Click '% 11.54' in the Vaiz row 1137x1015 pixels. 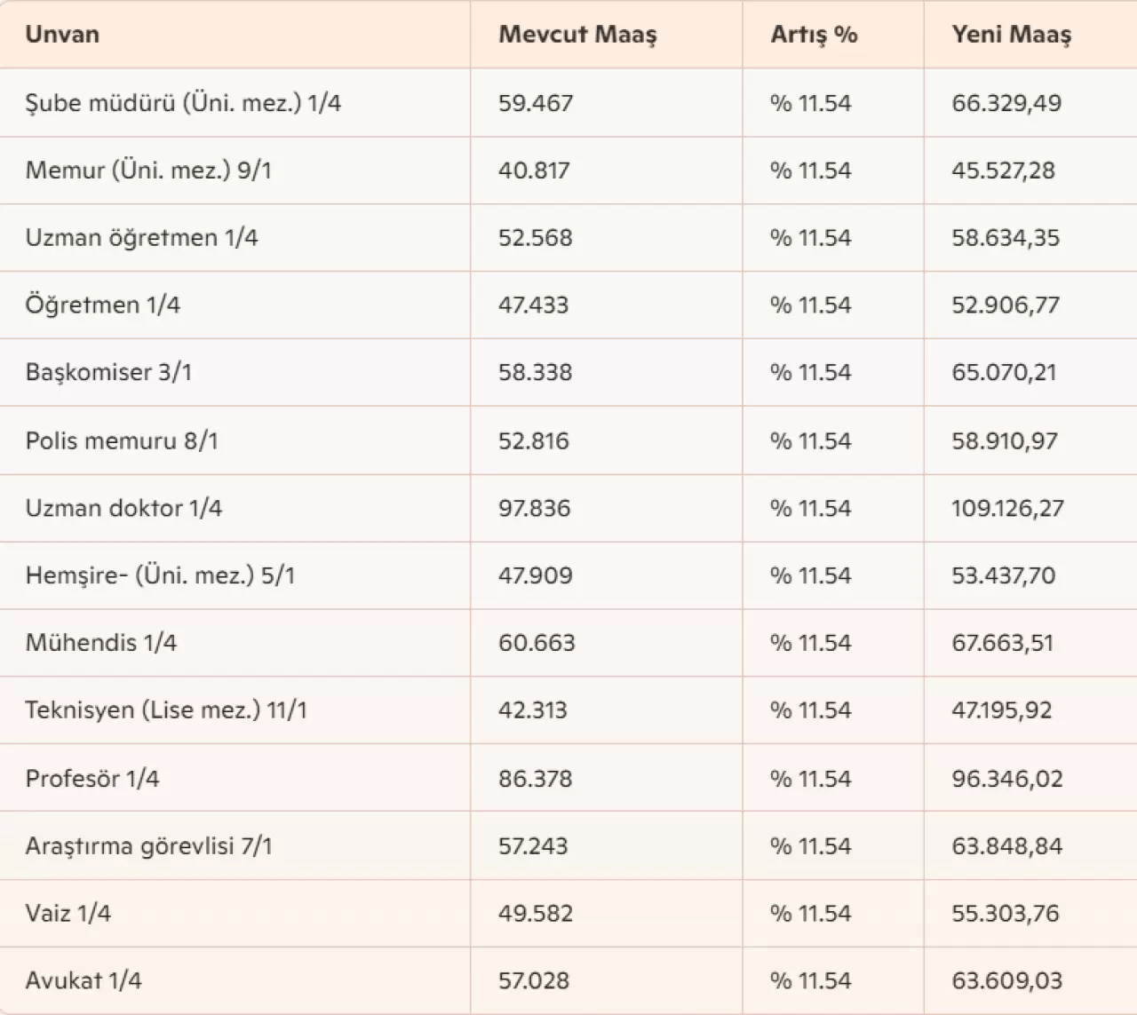811,914
